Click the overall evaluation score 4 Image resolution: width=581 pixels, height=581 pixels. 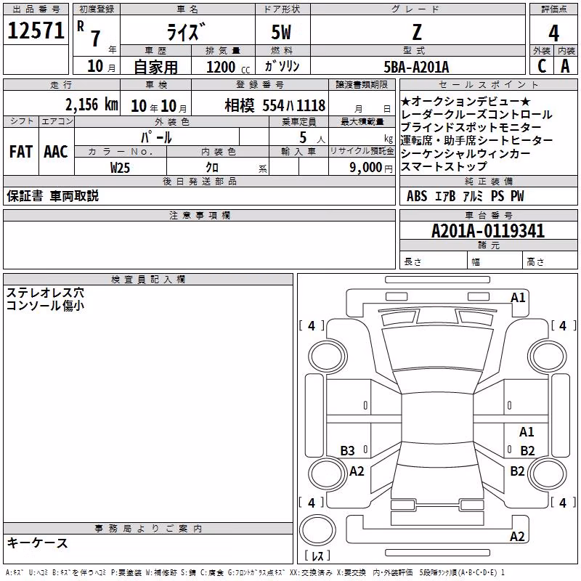553,33
